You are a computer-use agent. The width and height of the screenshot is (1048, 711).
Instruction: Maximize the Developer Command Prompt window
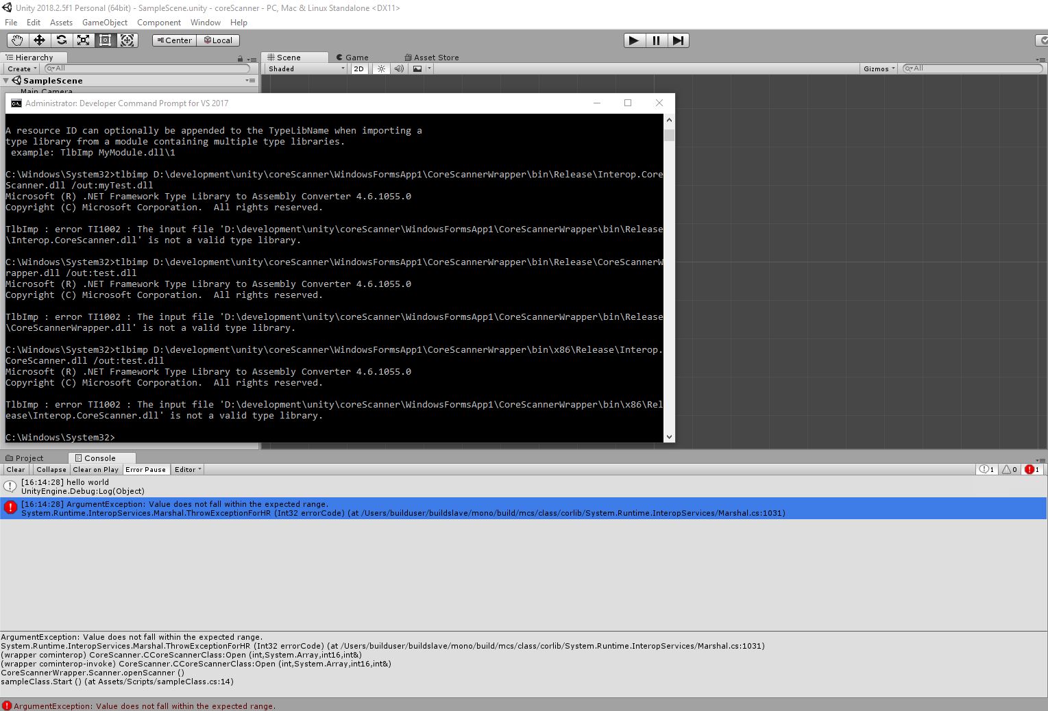pos(628,103)
